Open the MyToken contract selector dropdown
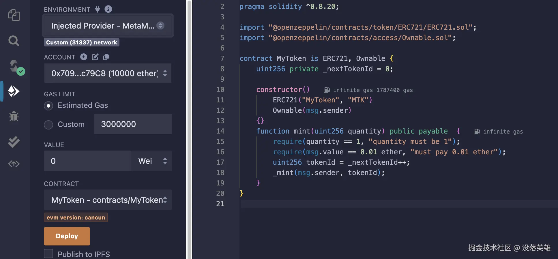 [x=108, y=200]
